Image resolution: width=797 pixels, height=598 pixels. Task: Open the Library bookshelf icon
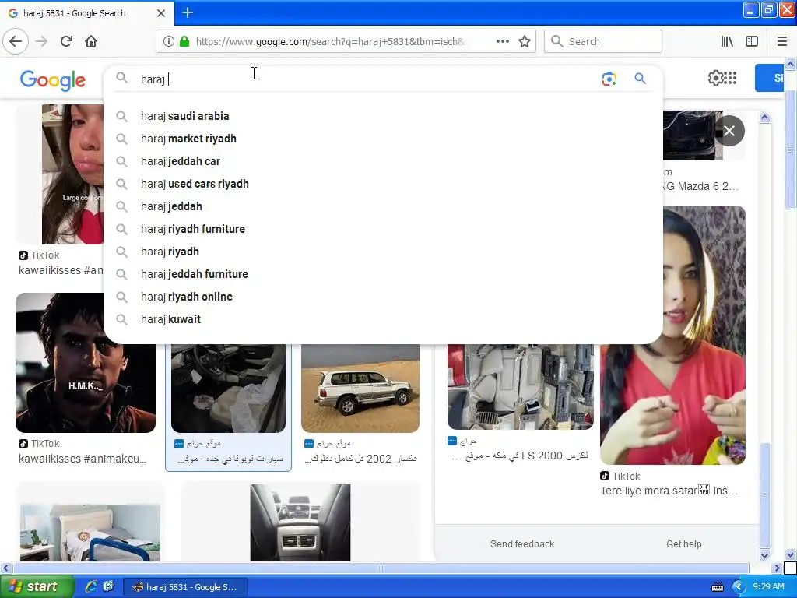tap(727, 41)
